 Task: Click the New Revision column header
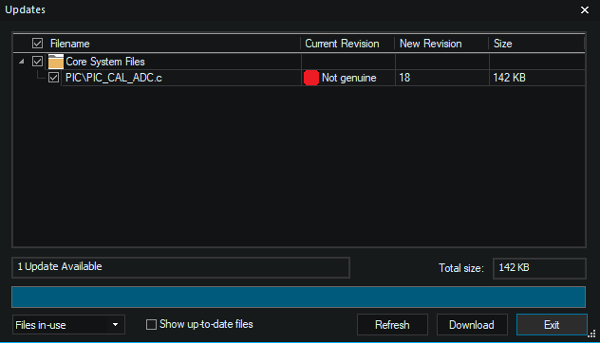point(430,44)
